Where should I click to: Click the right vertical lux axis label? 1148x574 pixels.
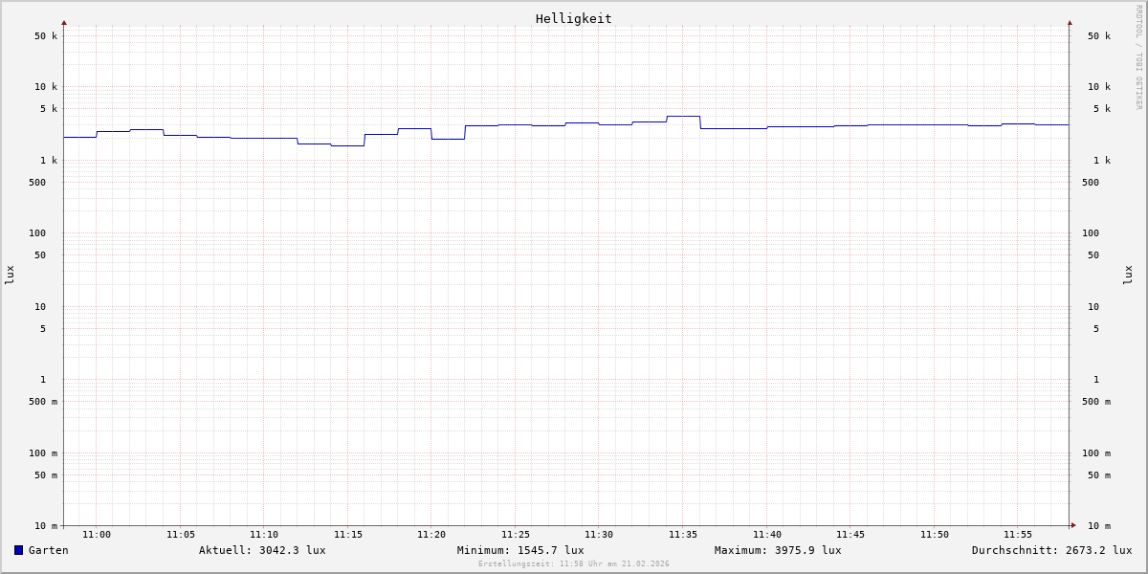(1128, 276)
